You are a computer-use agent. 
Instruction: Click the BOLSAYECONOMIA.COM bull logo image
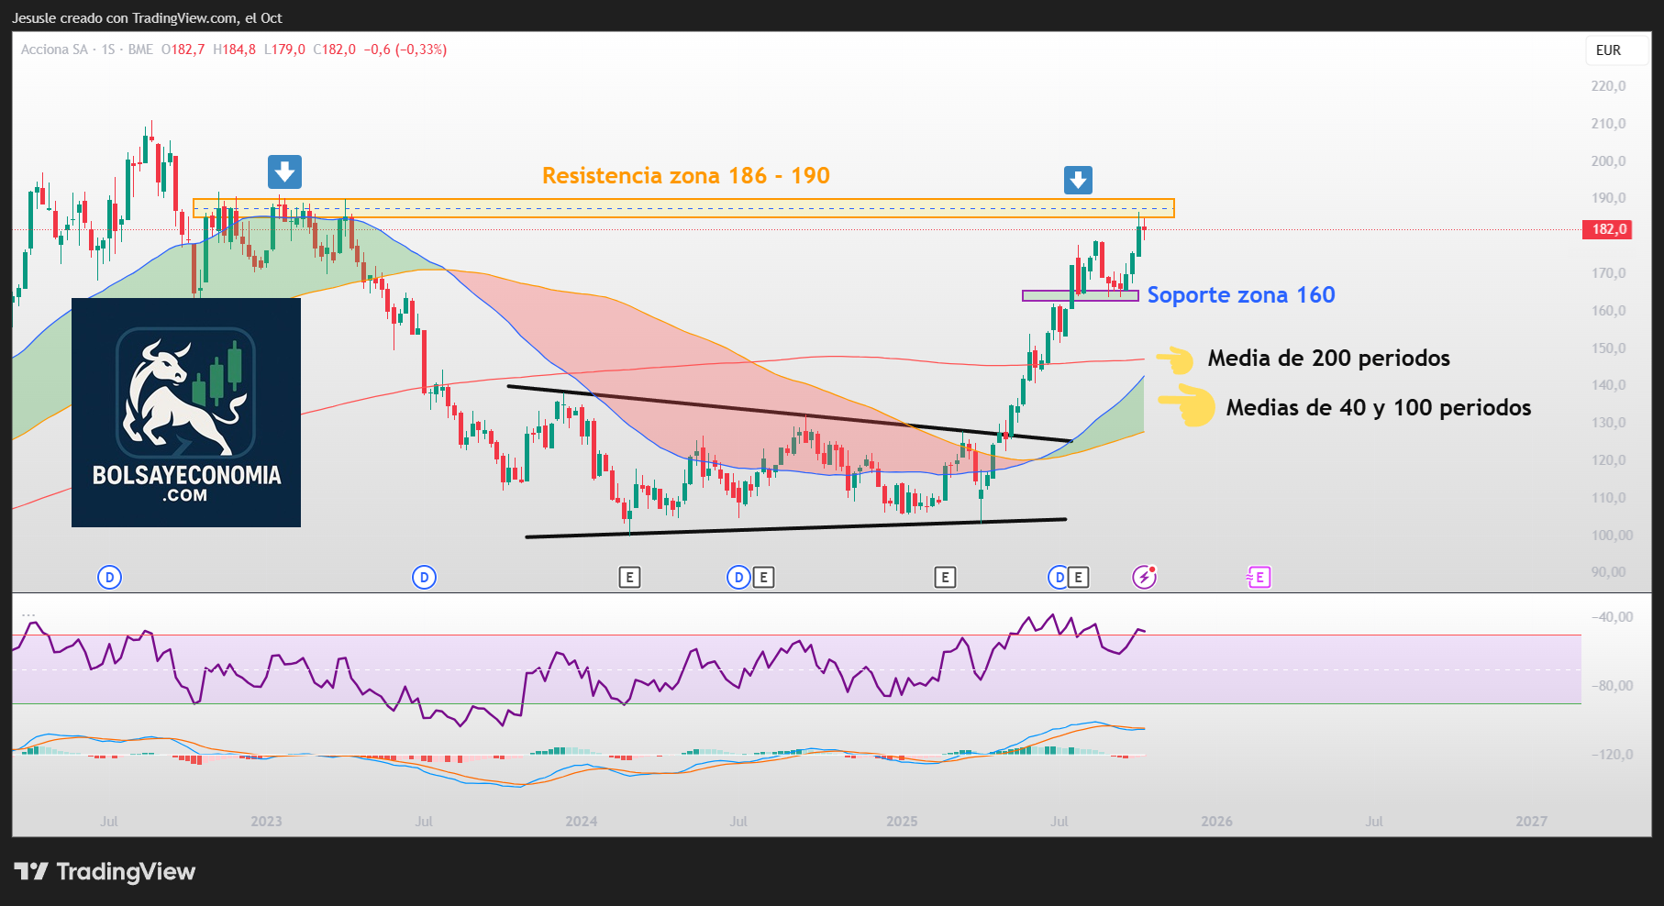pyautogui.click(x=186, y=413)
